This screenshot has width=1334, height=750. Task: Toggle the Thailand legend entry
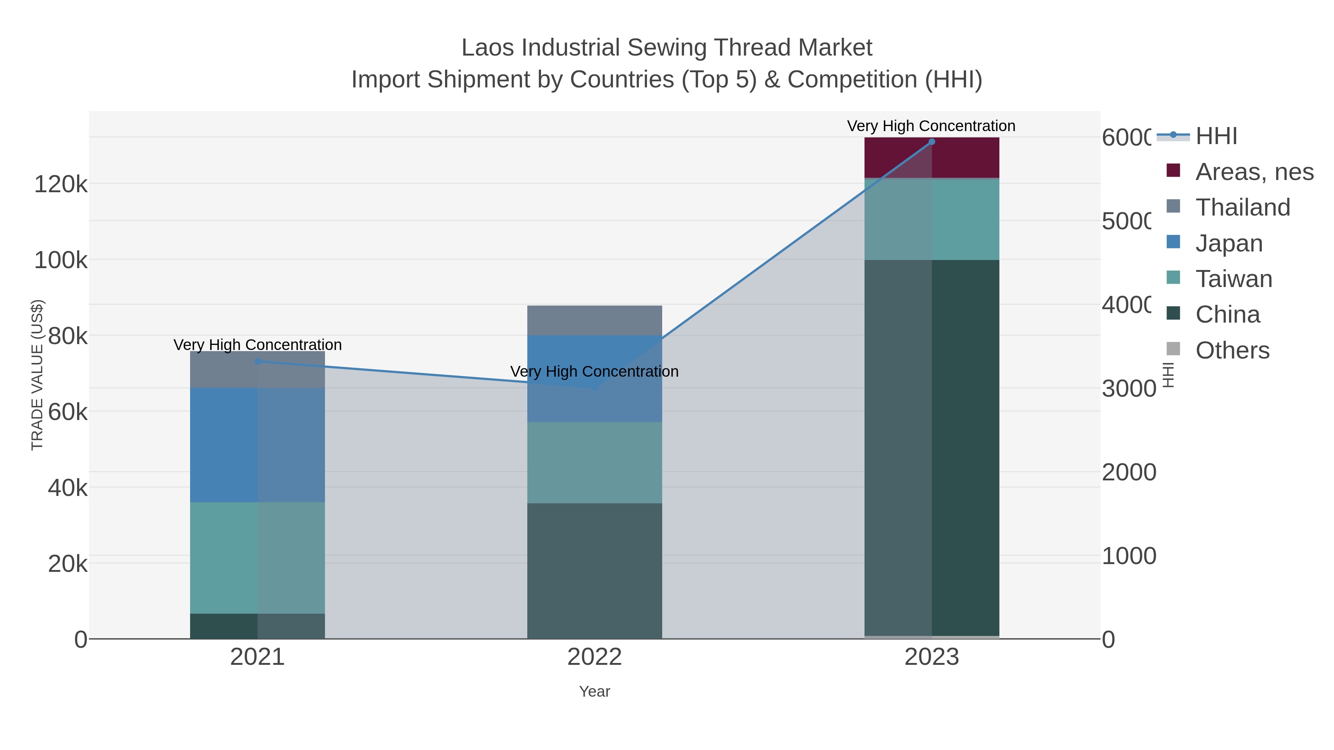click(x=1228, y=207)
